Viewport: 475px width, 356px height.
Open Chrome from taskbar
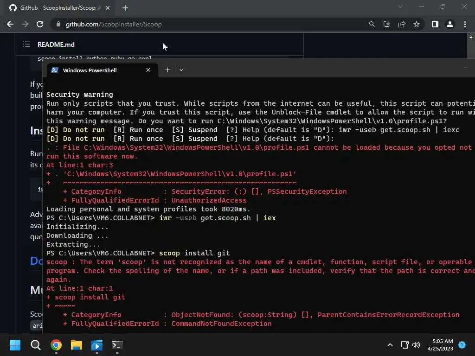(x=56, y=345)
